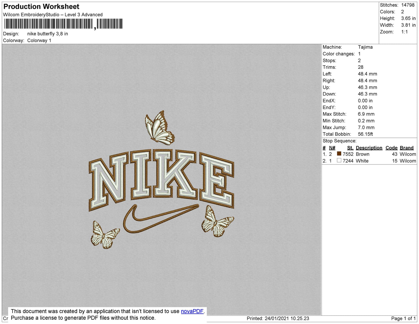
Task: Click the right-side butterfly graphic
Action: [217, 221]
